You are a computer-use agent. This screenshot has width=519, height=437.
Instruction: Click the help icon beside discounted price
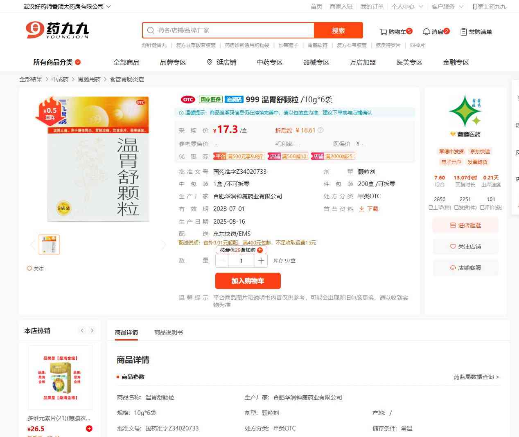320,130
